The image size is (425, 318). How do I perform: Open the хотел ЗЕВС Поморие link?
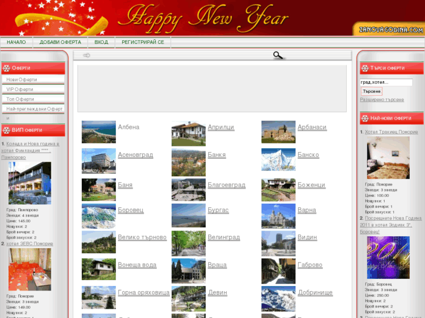30,243
